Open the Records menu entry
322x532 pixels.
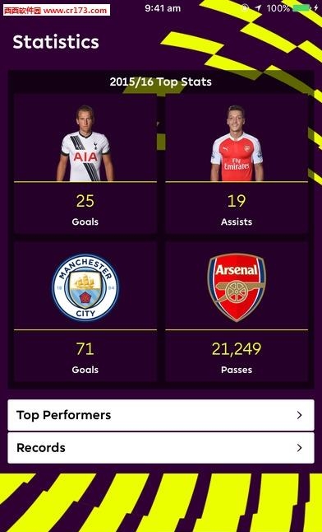coord(161,448)
